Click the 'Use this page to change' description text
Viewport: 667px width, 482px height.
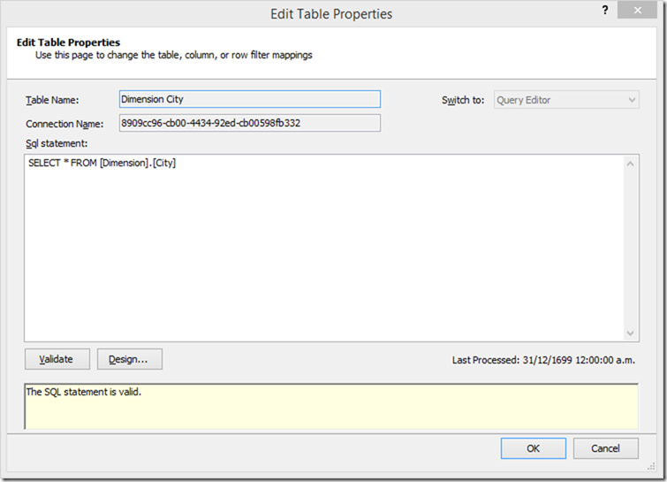173,55
